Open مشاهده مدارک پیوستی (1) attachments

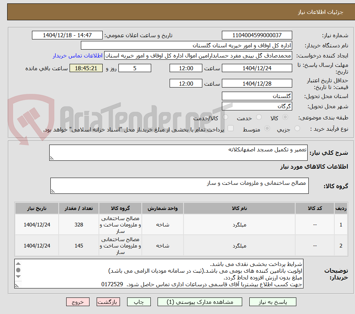200,302
